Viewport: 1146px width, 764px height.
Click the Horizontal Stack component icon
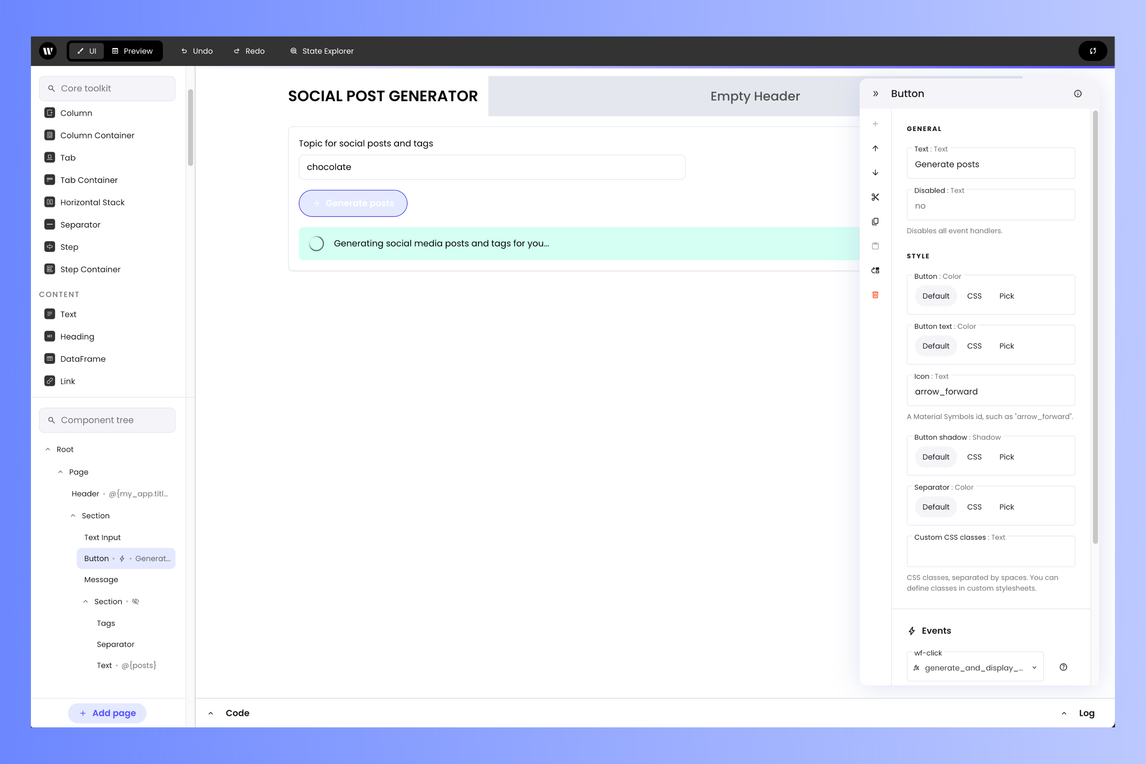(x=50, y=202)
